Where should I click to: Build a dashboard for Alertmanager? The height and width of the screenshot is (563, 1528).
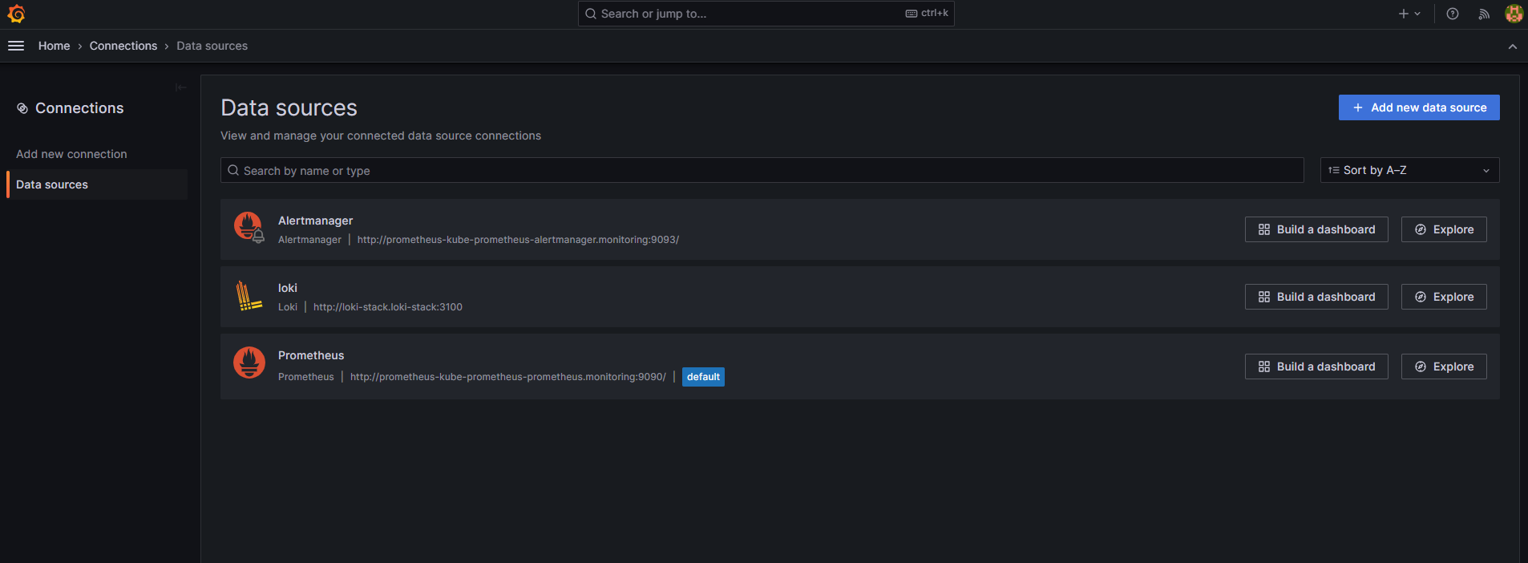point(1316,229)
